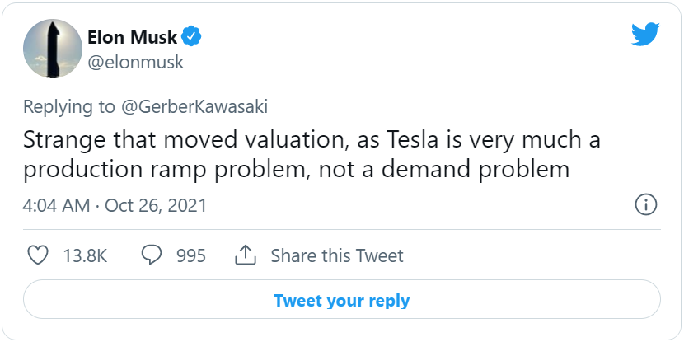Viewport: 684px width, 342px height.
Task: Click the 995 replies count
Action: pyautogui.click(x=191, y=255)
